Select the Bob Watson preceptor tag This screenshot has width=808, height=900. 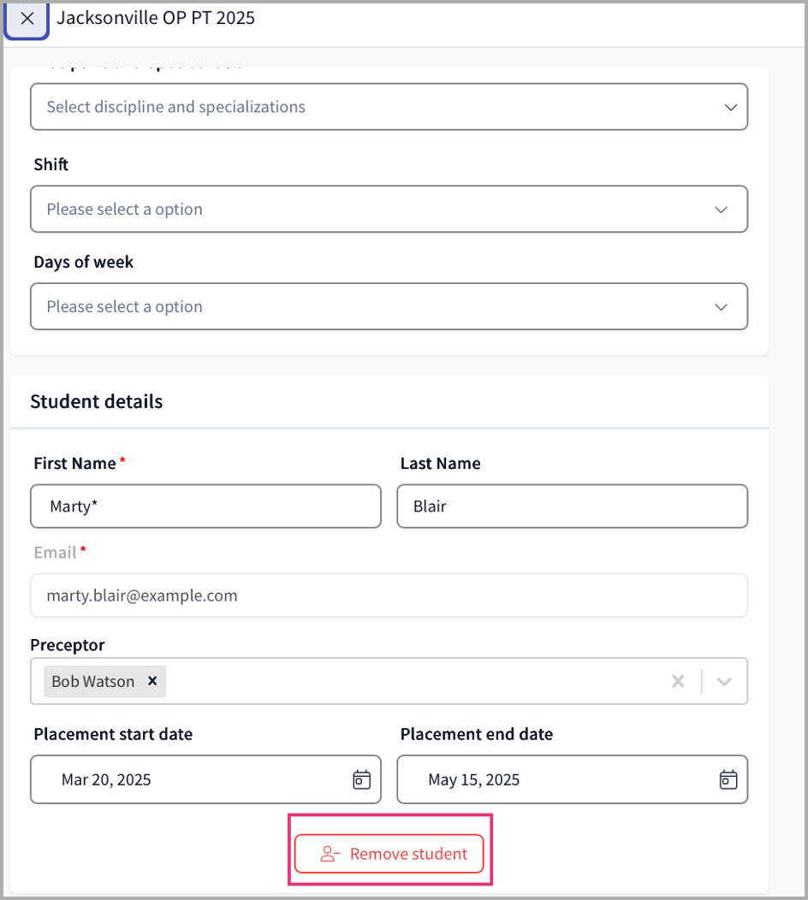click(x=92, y=682)
